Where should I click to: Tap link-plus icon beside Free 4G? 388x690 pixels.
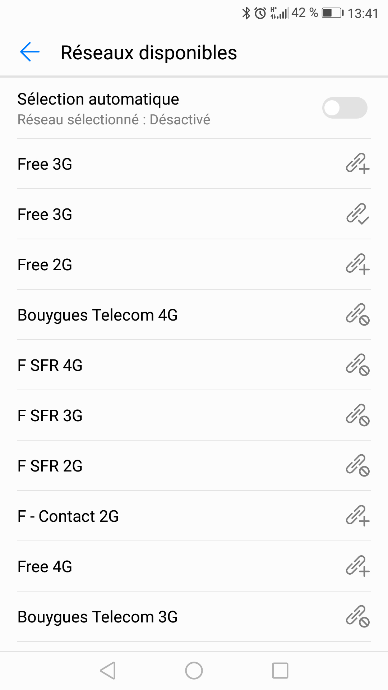point(357,566)
